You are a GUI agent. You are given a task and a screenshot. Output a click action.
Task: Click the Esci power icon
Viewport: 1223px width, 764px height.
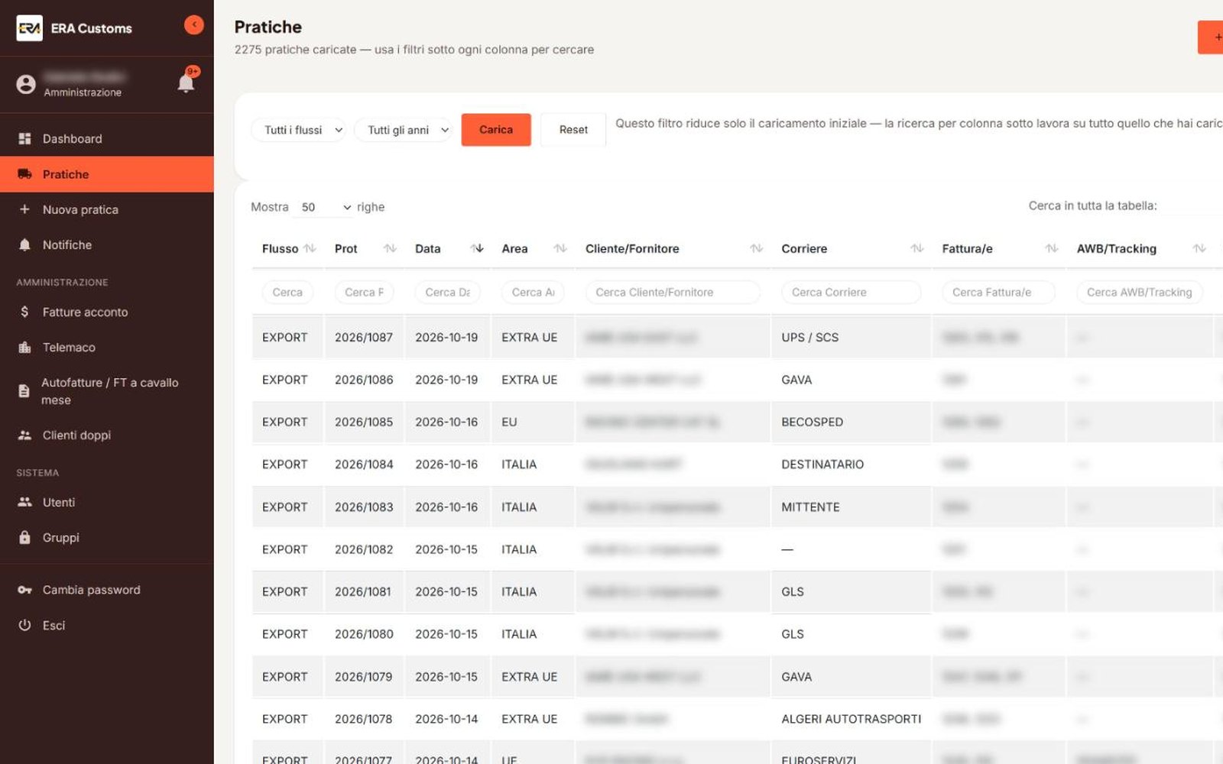[x=24, y=625]
